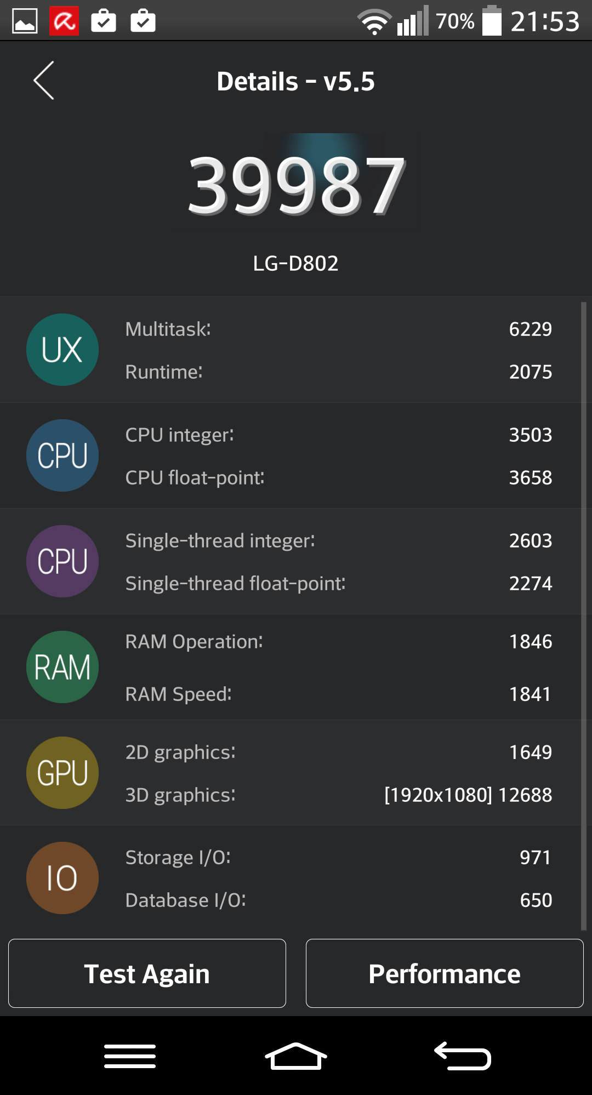Tap the back arrow in the header
This screenshot has width=592, height=1095.
point(44,81)
